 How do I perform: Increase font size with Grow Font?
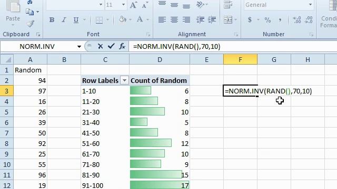[x=133, y=5]
